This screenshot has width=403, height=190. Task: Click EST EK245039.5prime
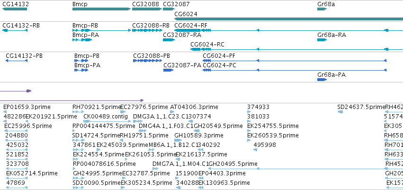(99, 150)
